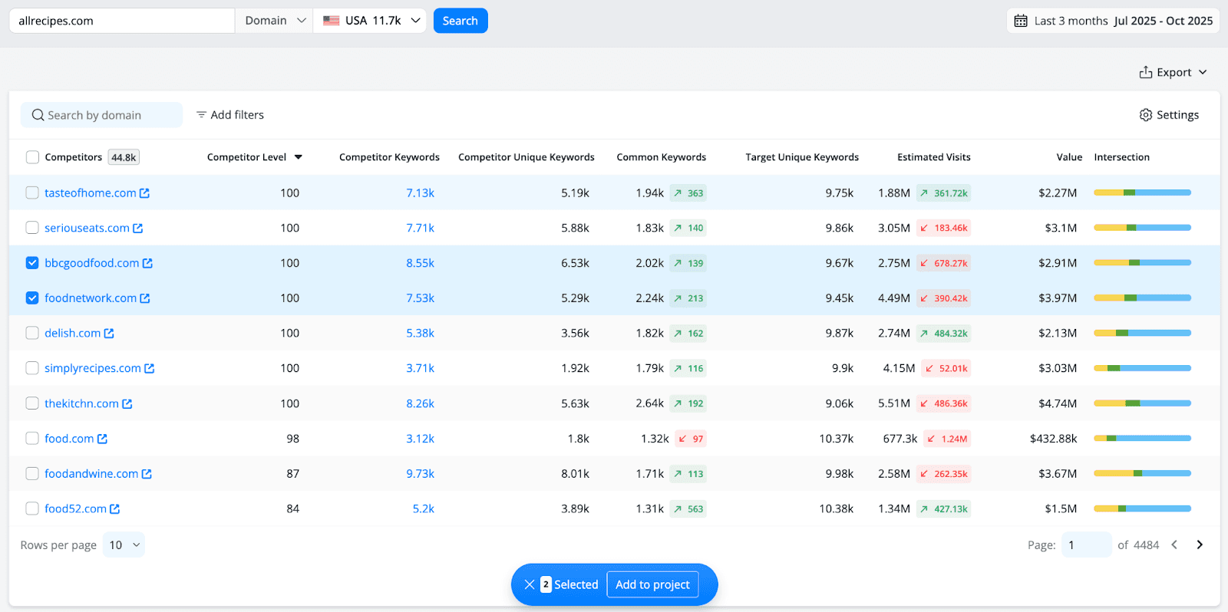Toggle the select-all Competitors checkbox
This screenshot has width=1228, height=612.
point(32,157)
